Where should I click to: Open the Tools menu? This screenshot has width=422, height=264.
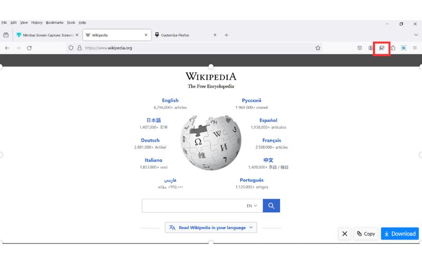tap(71, 23)
